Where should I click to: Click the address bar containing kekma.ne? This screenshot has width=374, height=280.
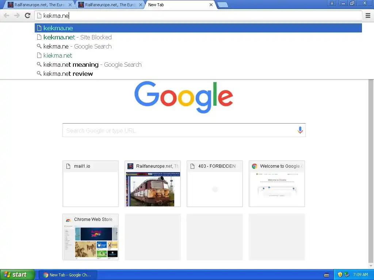coord(198,16)
